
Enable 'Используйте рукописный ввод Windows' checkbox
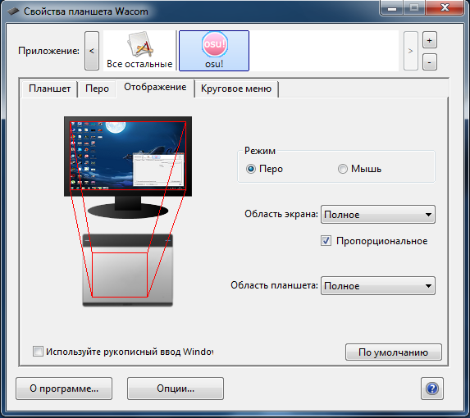point(38,352)
